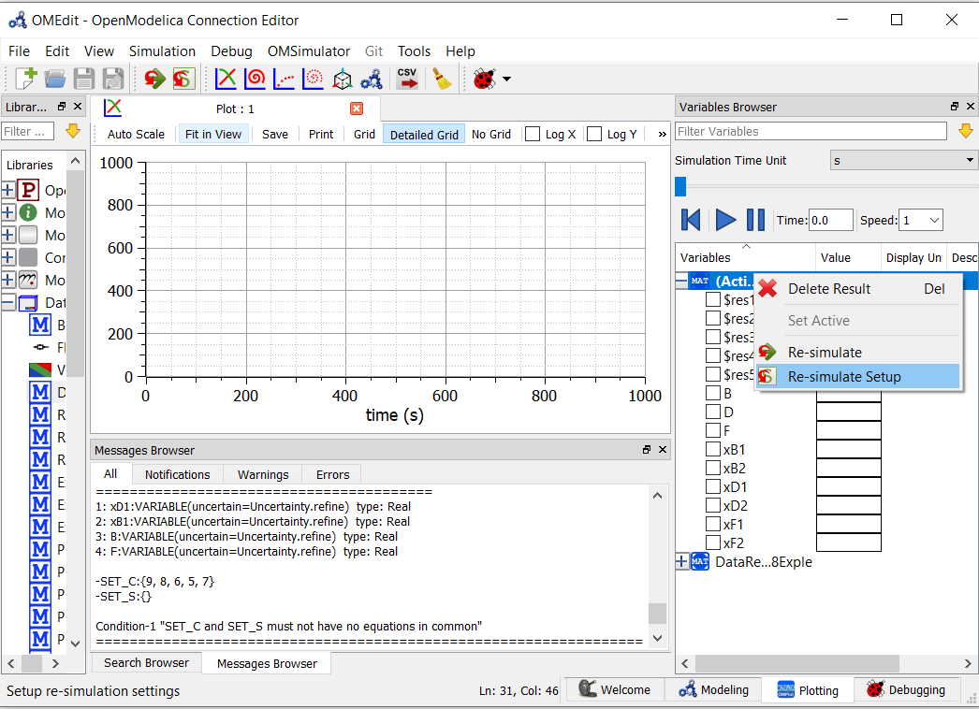Start the debugger with the ladybug icon

(485, 79)
